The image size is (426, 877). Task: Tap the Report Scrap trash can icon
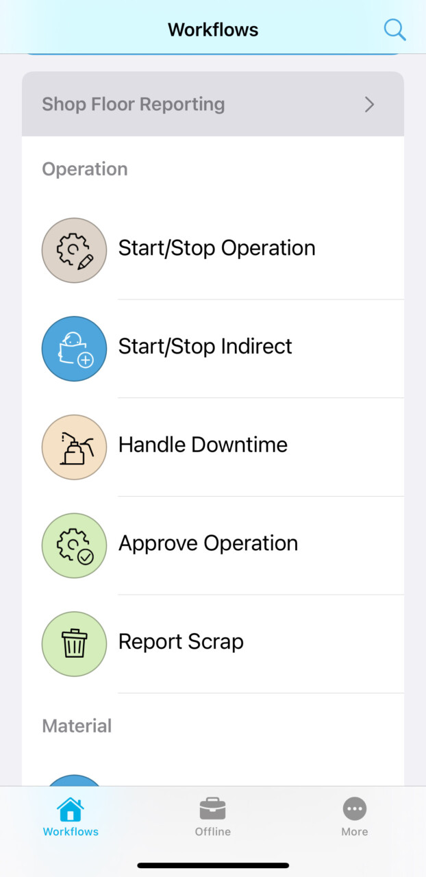[74, 644]
